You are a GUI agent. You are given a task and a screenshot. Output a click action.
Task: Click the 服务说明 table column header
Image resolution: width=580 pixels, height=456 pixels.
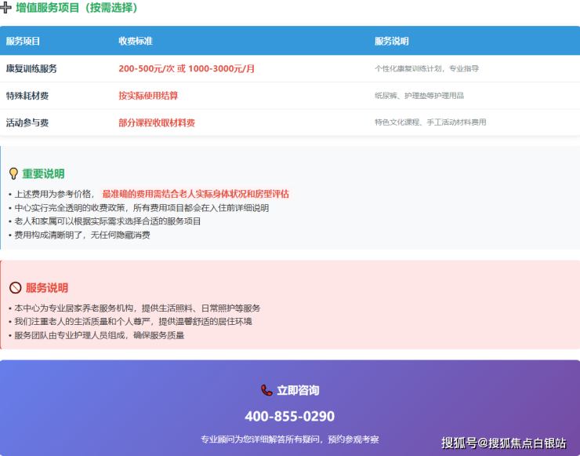[391, 41]
